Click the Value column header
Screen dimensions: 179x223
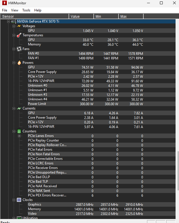pyautogui.click(x=81, y=16)
